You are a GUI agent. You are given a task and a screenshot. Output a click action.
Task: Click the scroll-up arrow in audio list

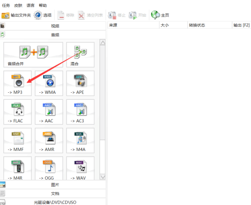[102, 42]
